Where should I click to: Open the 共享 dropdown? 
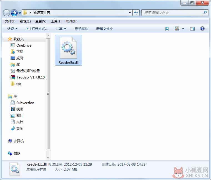coord(61,29)
